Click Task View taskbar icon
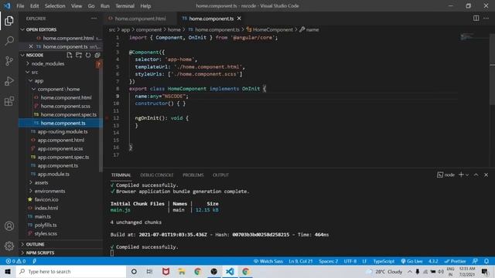495x278 pixels. click(x=149, y=271)
